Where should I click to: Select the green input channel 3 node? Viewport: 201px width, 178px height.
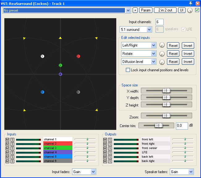60,65
